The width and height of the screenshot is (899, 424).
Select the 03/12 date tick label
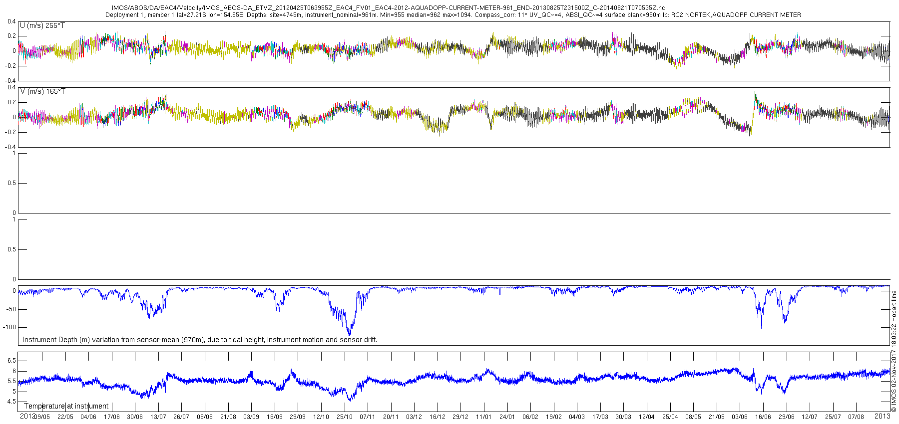click(414, 417)
